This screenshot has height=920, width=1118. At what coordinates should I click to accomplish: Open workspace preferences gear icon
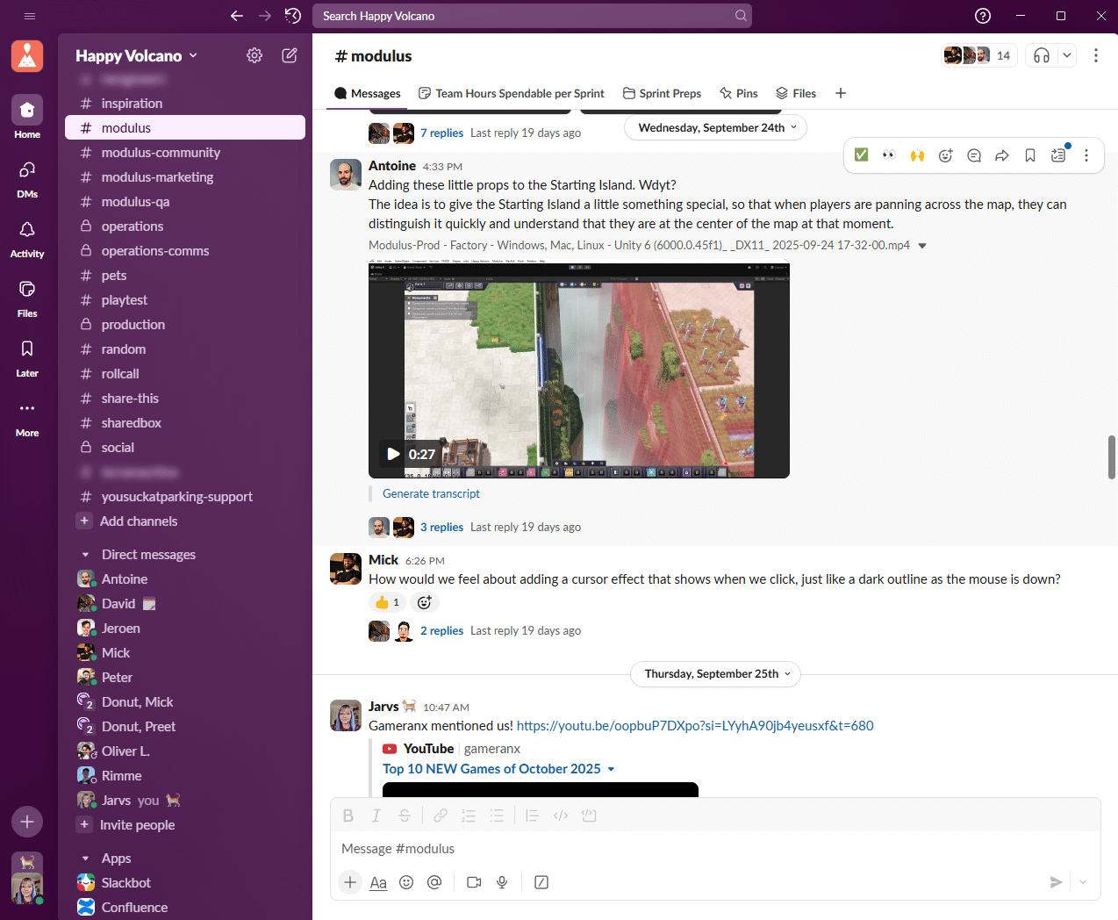click(254, 55)
